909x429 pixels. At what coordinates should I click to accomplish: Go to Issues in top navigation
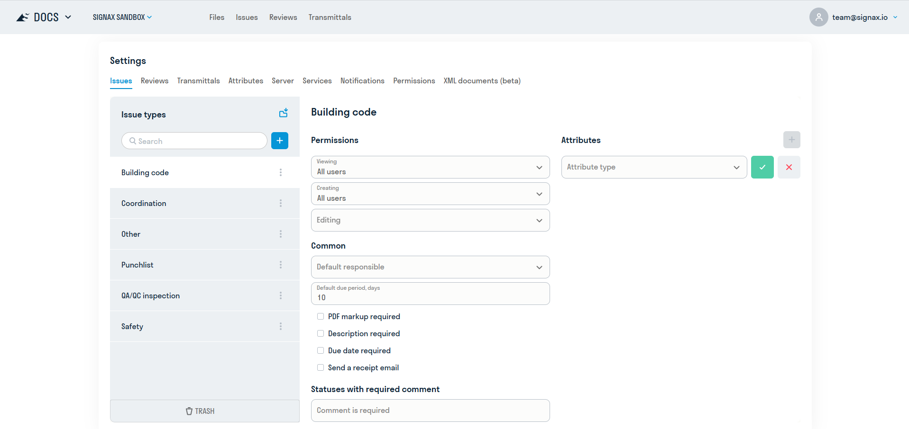point(247,17)
